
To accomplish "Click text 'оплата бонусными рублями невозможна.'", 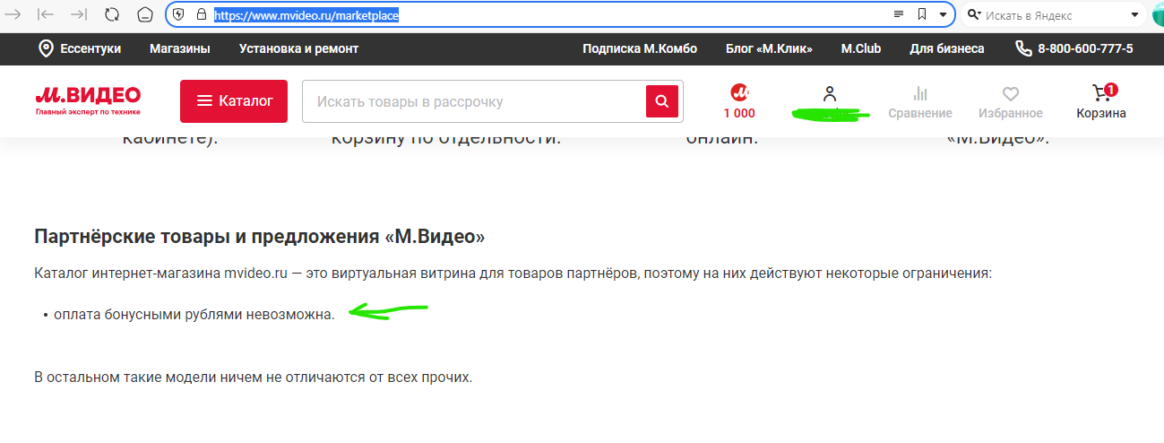I will click(194, 315).
